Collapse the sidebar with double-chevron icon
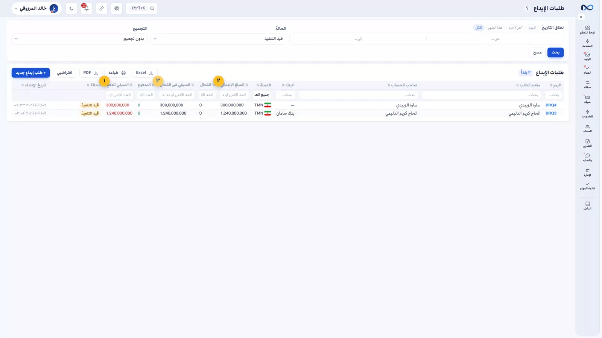This screenshot has height=338, width=602. (x=581, y=17)
